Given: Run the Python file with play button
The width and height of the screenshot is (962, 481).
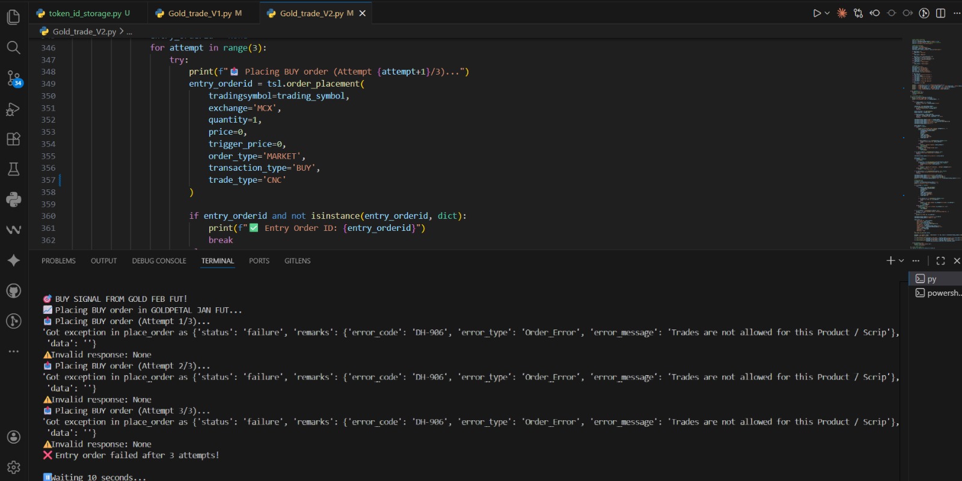Looking at the screenshot, I should coord(816,13).
